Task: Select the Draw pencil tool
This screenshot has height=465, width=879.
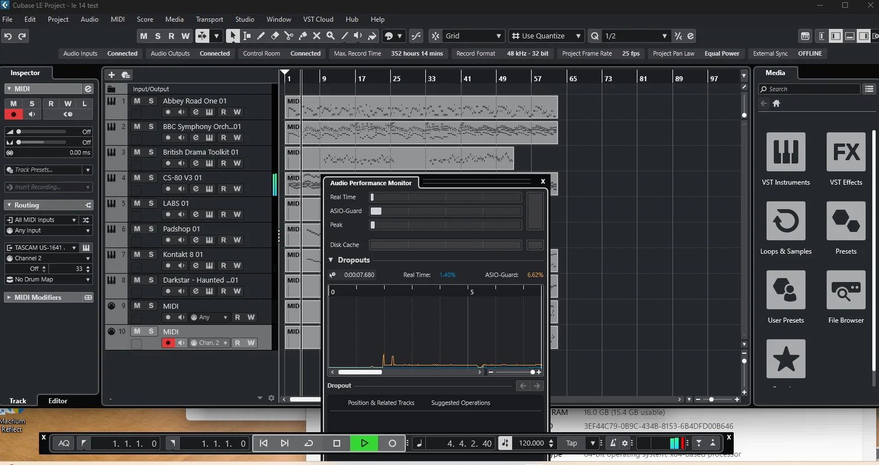Action: [x=261, y=36]
